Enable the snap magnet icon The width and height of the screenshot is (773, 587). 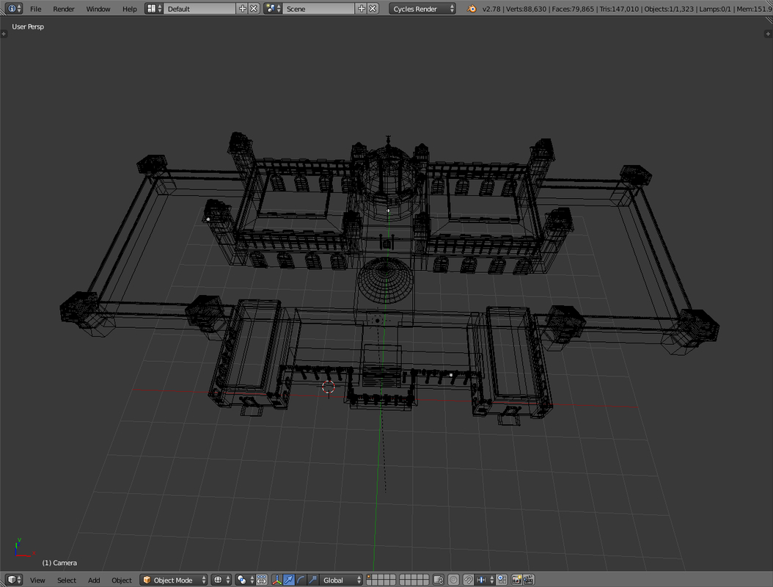tap(468, 580)
